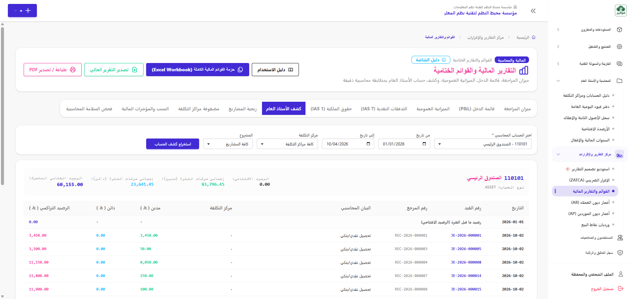632x299 pixels.
Task: Open calendar picker for from-date field
Action: [424, 144]
